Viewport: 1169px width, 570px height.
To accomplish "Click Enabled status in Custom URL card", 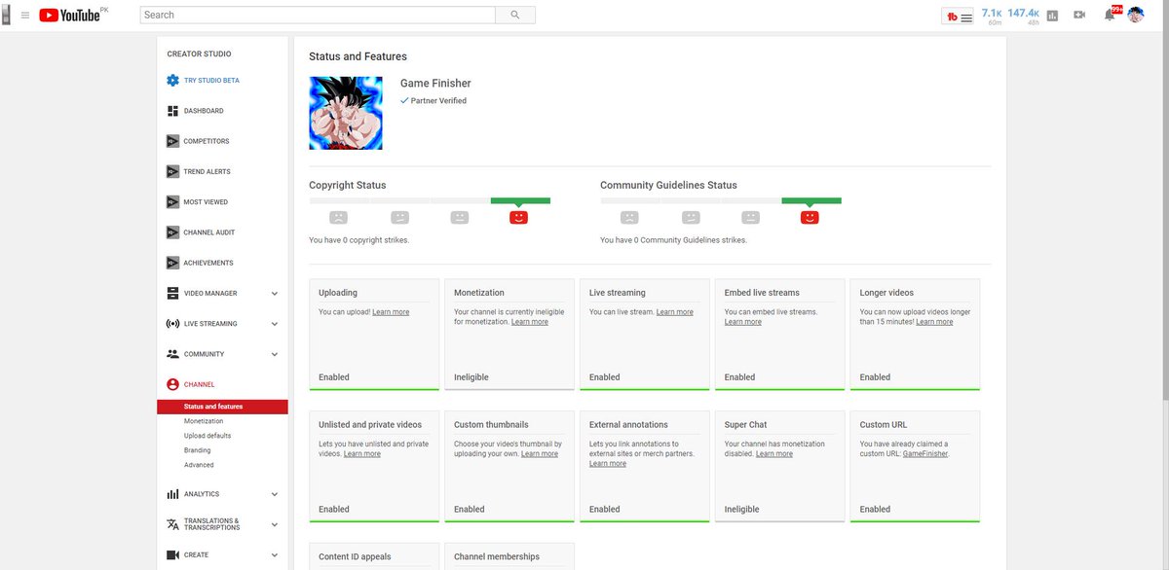I will [875, 510].
